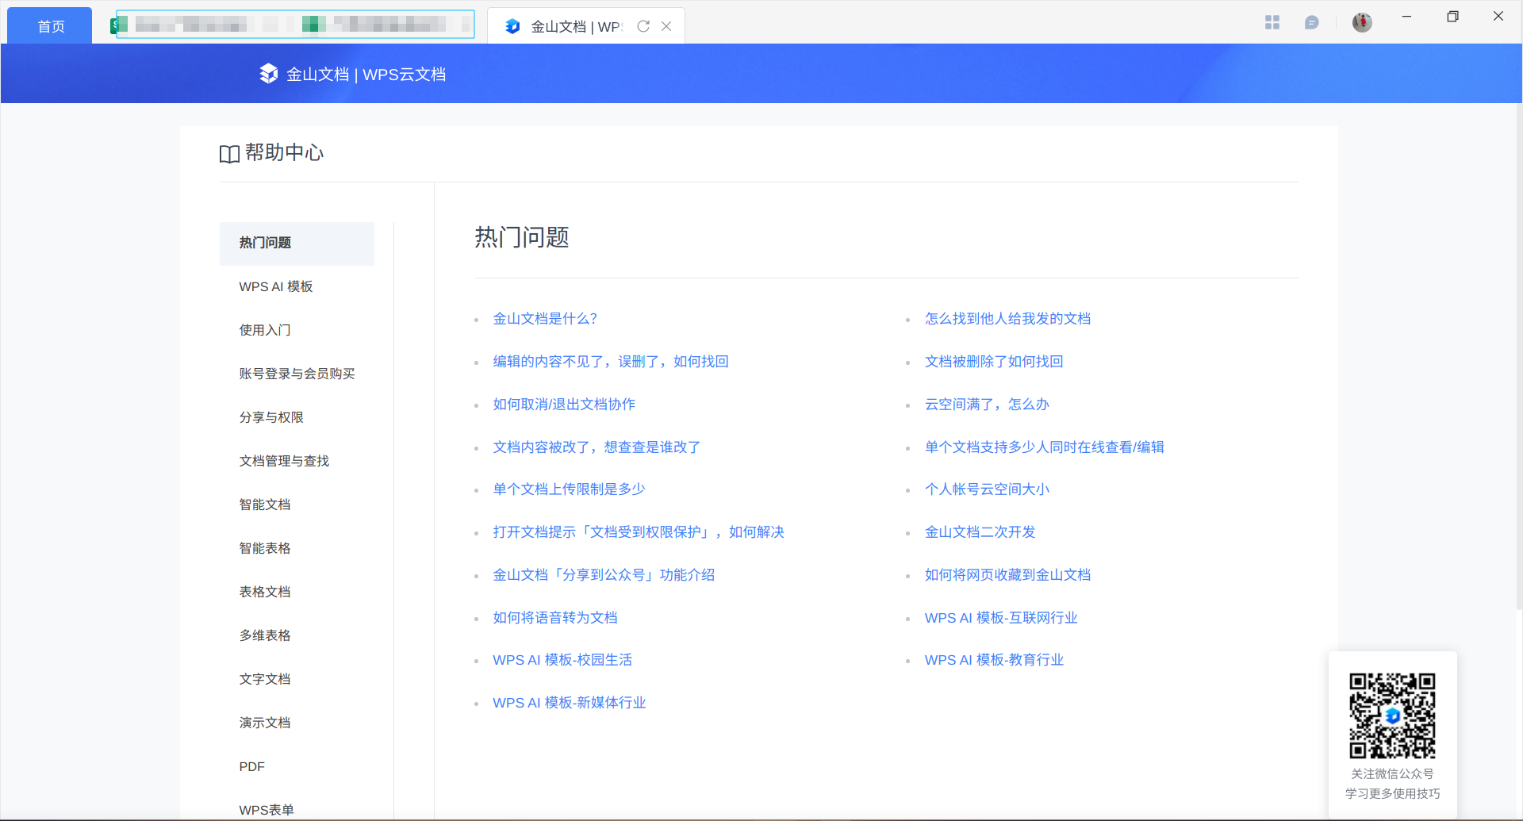Click the 金山文档 logo icon in header
The width and height of the screenshot is (1523, 821).
point(269,74)
